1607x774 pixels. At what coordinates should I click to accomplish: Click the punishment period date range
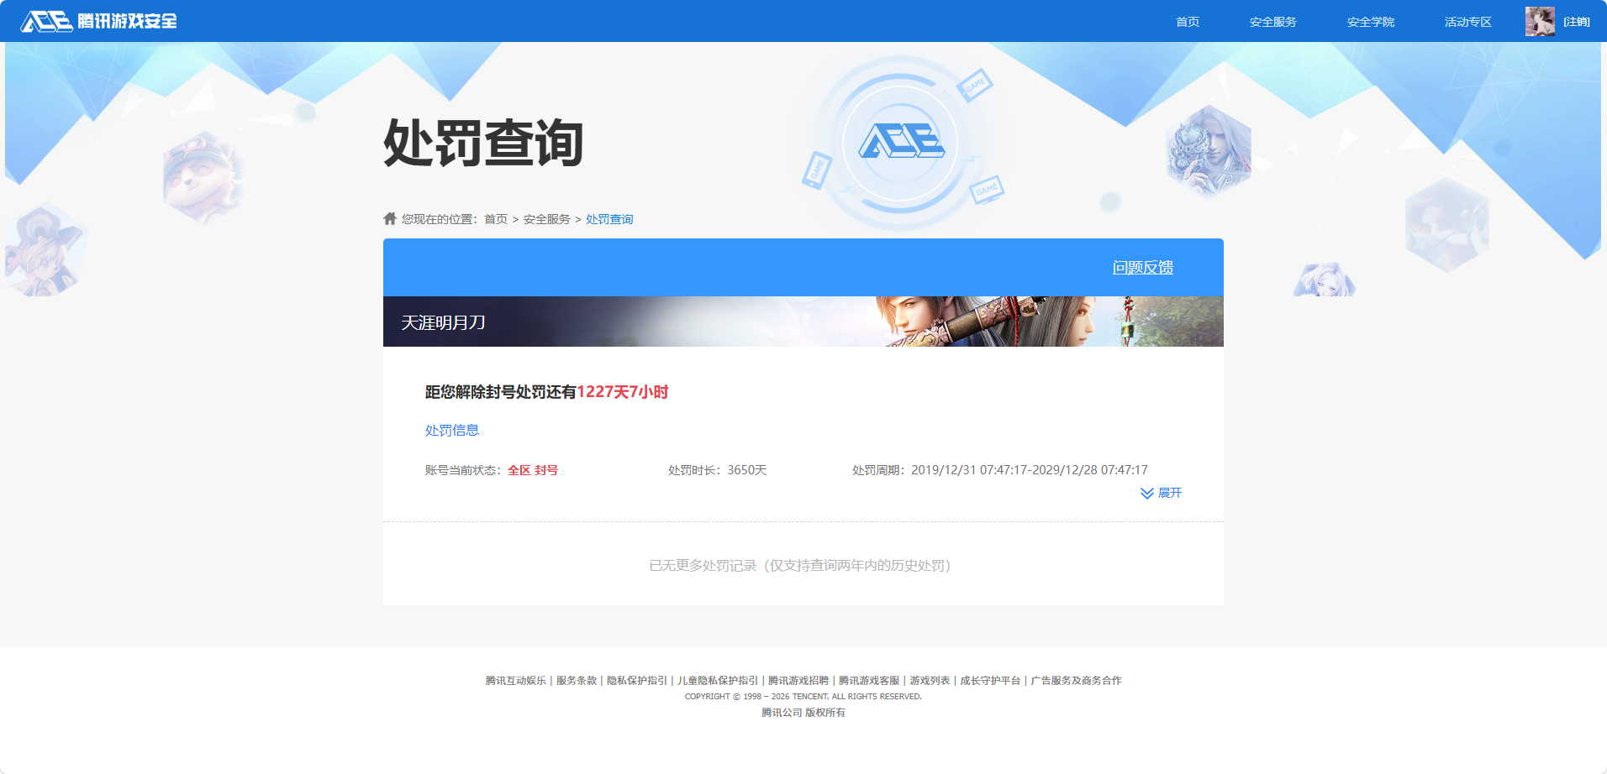coord(1030,470)
